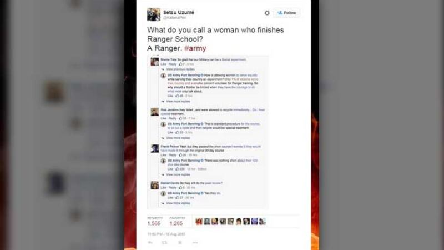
Task: Click the @KatanaPen handle
Action: 175,18
